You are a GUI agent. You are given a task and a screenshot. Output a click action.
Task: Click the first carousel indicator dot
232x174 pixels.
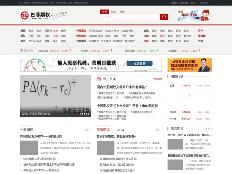pyautogui.click(x=79, y=114)
